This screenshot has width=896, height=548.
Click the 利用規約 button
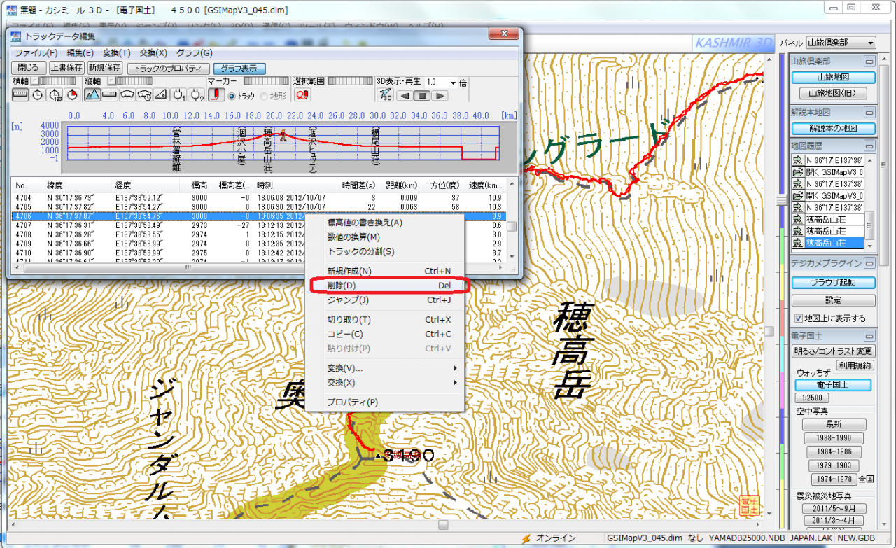click(x=855, y=365)
